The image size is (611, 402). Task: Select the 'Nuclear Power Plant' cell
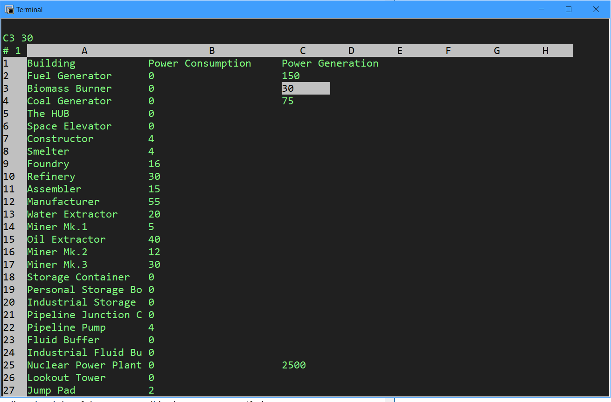[84, 365]
